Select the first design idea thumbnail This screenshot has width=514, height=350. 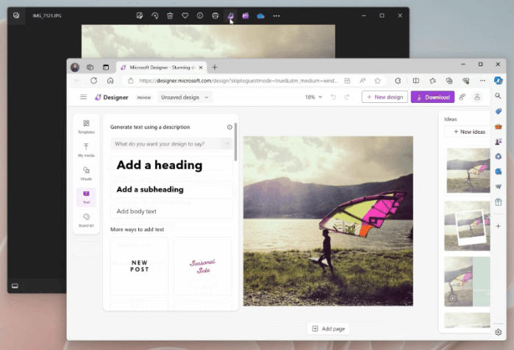point(468,171)
